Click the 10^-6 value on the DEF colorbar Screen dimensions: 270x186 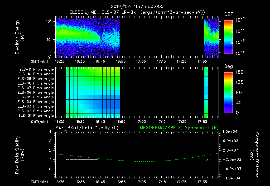point(240,53)
